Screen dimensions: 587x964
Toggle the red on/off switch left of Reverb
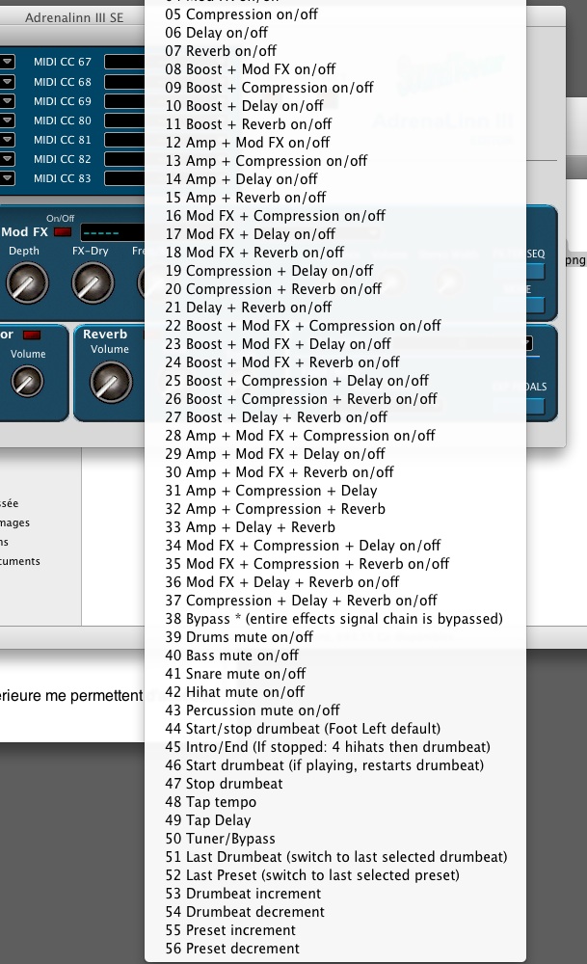point(32,335)
